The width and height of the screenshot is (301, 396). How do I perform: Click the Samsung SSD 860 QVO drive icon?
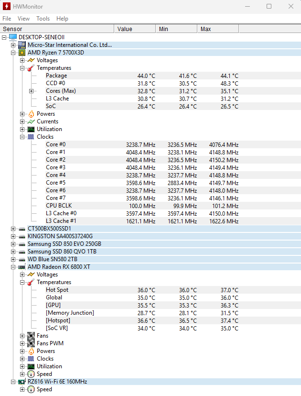click(22, 252)
